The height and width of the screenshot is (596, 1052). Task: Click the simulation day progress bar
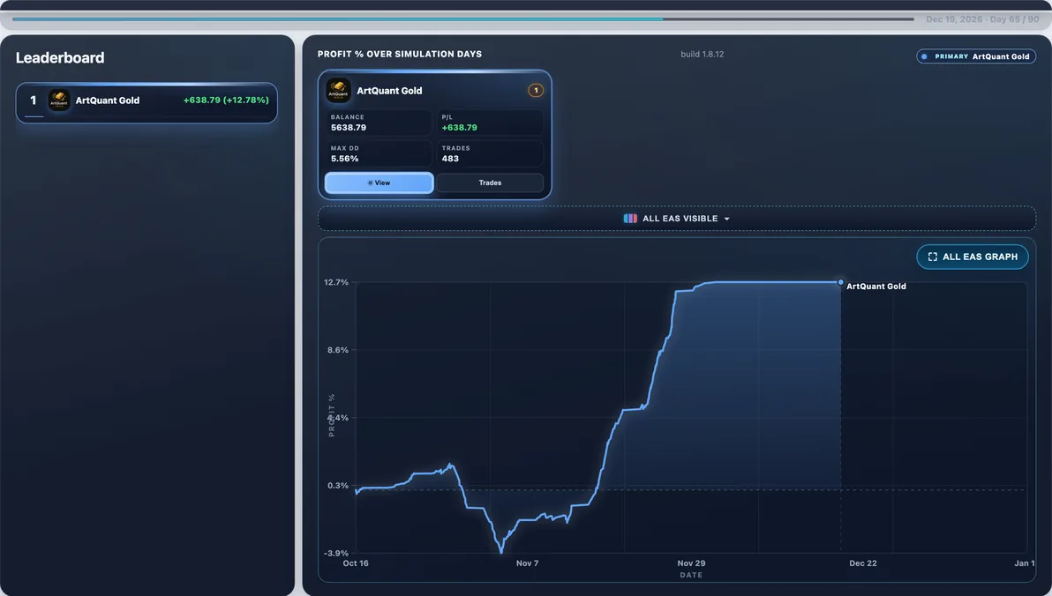tap(463, 19)
